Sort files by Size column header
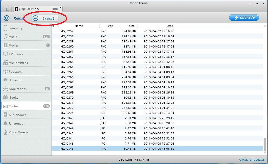268x164 pixels. 132,26
